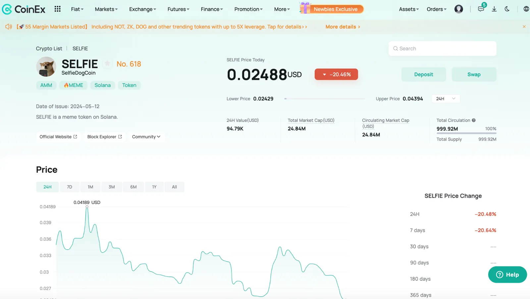Image resolution: width=530 pixels, height=299 pixels.
Task: Click the CoinEx logo
Action: [24, 9]
